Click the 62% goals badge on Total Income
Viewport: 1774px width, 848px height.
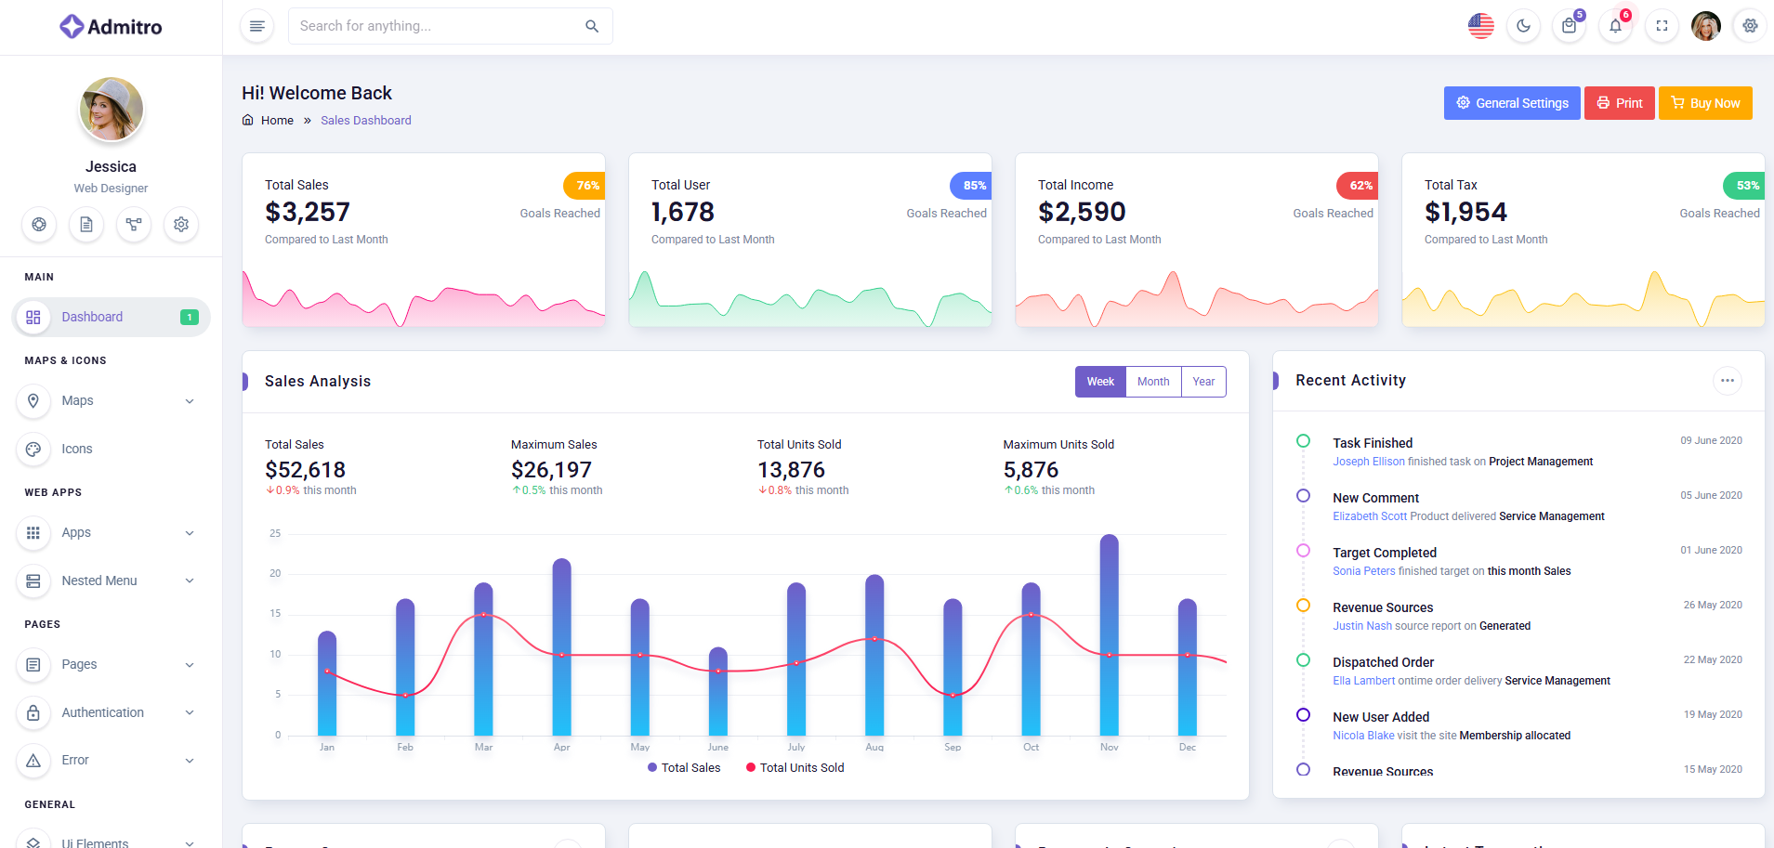(x=1358, y=186)
